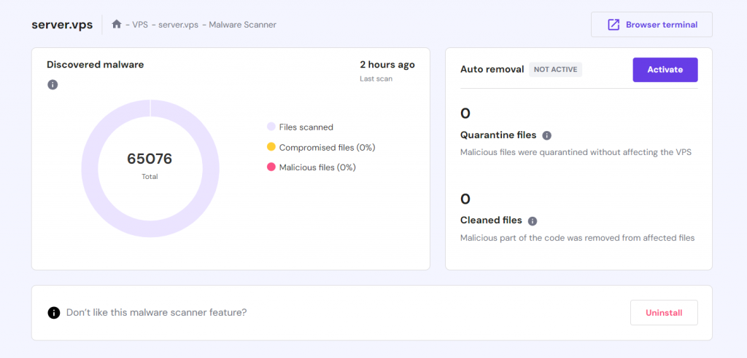Open the info tooltip beside Quarantine files
747x358 pixels.
point(547,135)
